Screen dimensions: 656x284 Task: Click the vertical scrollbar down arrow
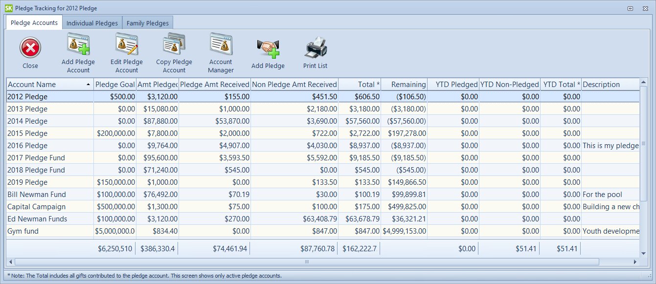(x=643, y=253)
